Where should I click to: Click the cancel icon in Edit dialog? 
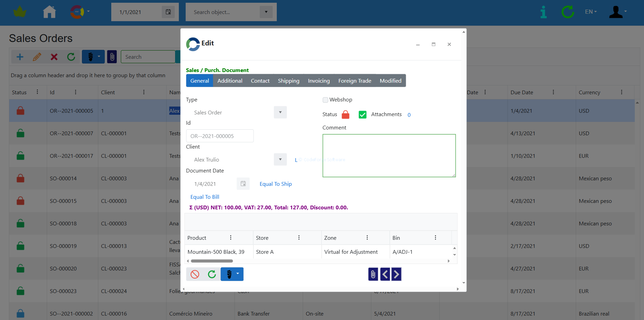(195, 274)
